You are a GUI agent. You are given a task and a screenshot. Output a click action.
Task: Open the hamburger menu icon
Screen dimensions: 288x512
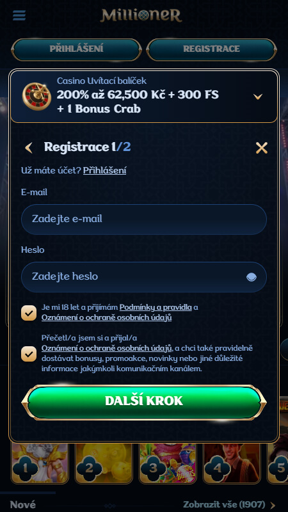click(x=19, y=15)
